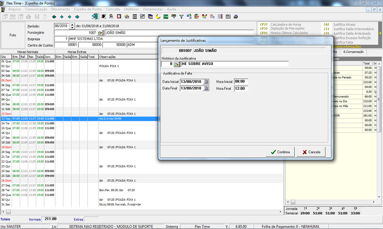Click the Hora Final field
The image size is (383, 229).
click(x=241, y=88)
